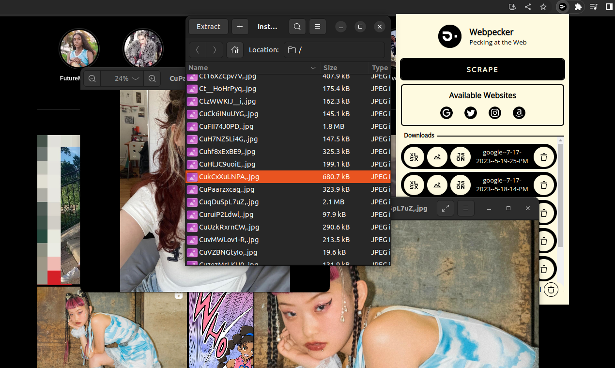Delete the google 5-19-25-PM download
This screenshot has width=615, height=368.
pyautogui.click(x=544, y=157)
